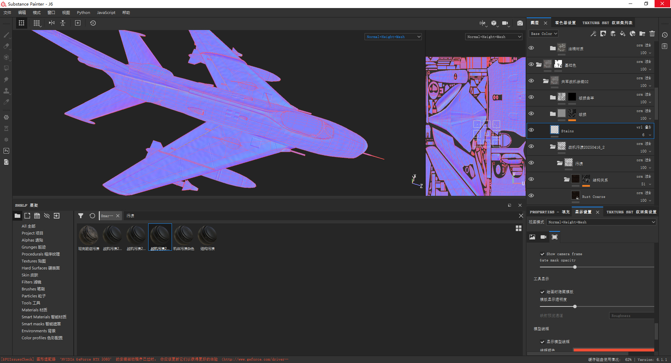Viewport: 671px width, 363px height.
Task: Select the Clone stamp tool in left toolbar
Action: click(6, 91)
